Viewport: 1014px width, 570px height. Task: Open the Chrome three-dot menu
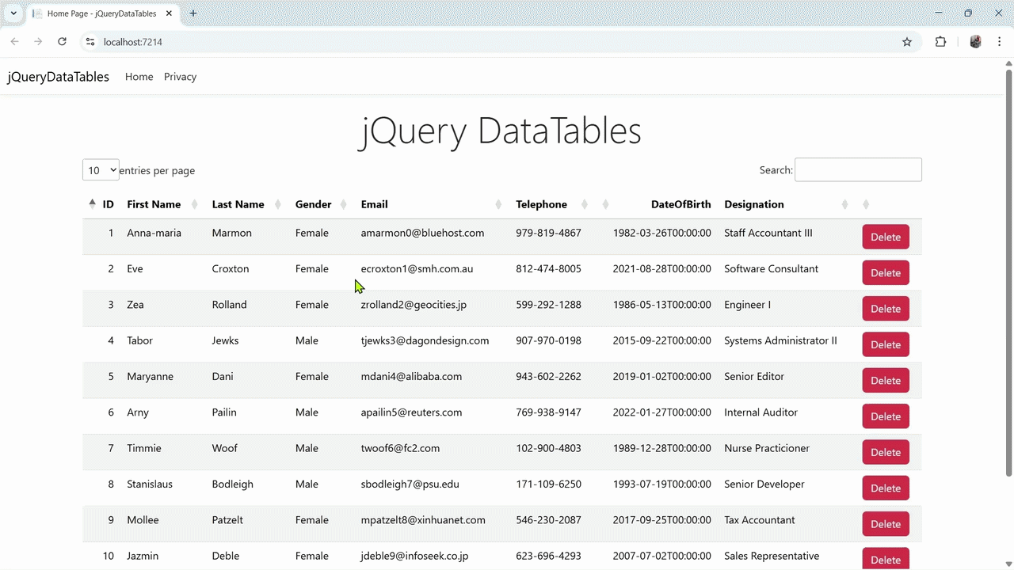coord(1000,42)
